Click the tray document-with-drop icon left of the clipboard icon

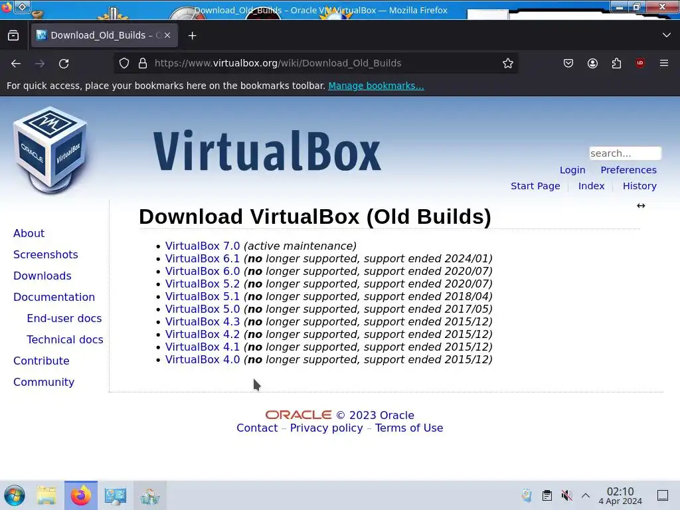(527, 495)
